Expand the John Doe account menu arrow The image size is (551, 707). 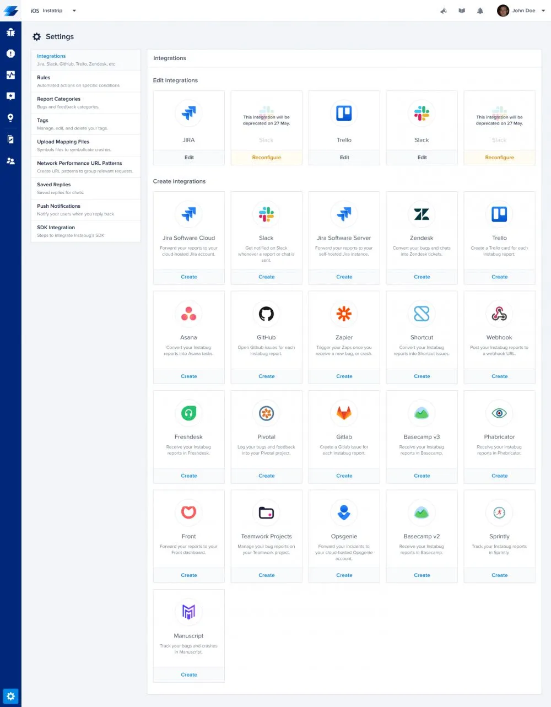[543, 10]
